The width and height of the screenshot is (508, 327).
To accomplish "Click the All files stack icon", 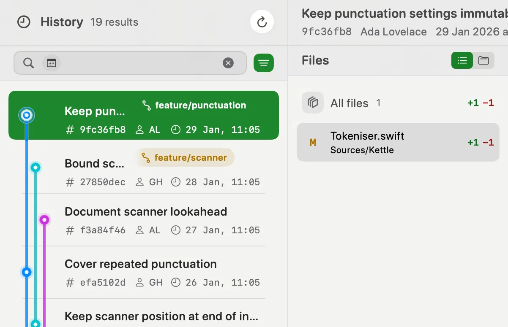I will tap(313, 103).
